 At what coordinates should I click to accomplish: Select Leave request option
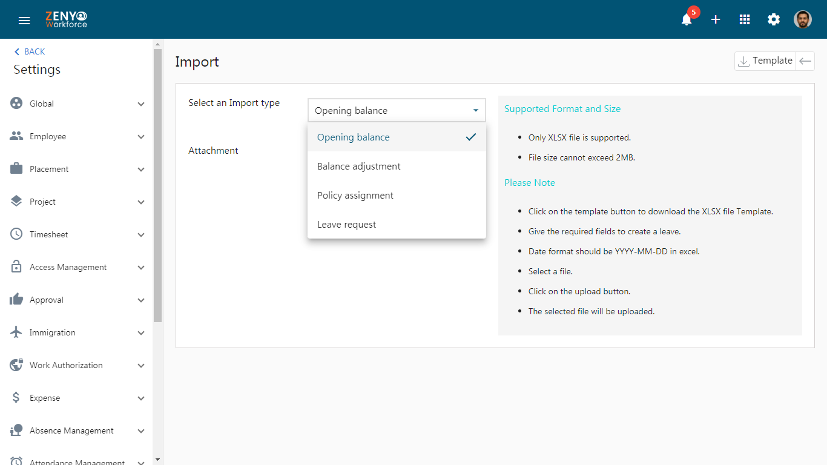397,224
